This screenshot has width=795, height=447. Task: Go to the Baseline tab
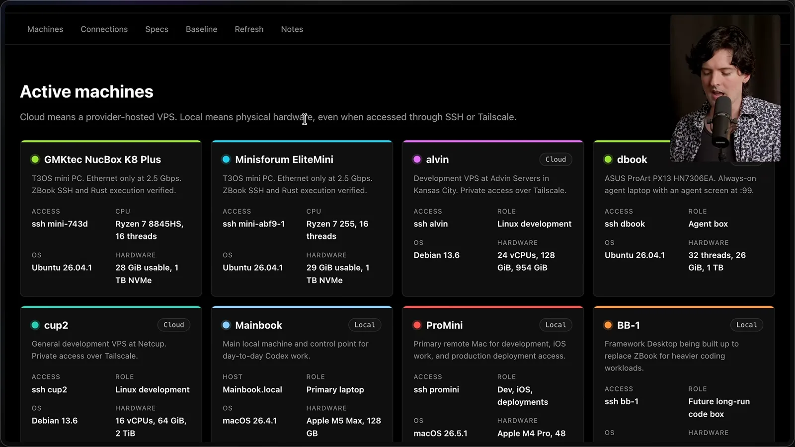click(x=201, y=29)
